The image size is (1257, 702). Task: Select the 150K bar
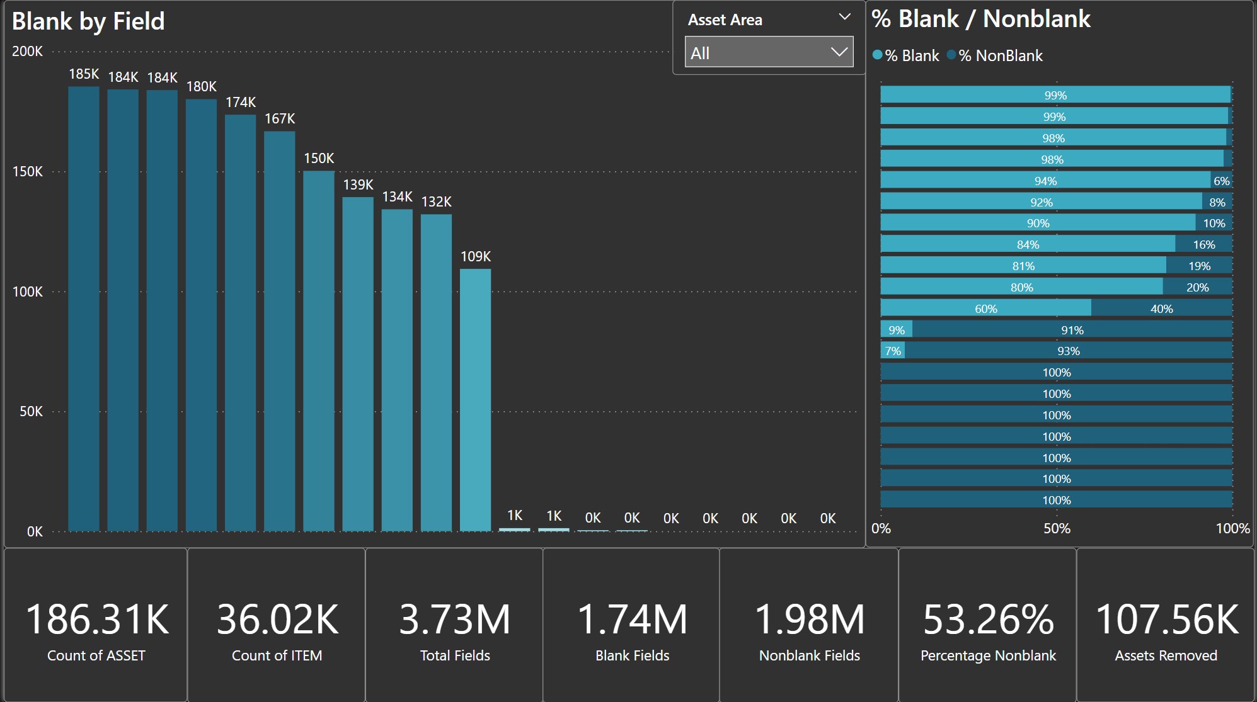tap(319, 351)
